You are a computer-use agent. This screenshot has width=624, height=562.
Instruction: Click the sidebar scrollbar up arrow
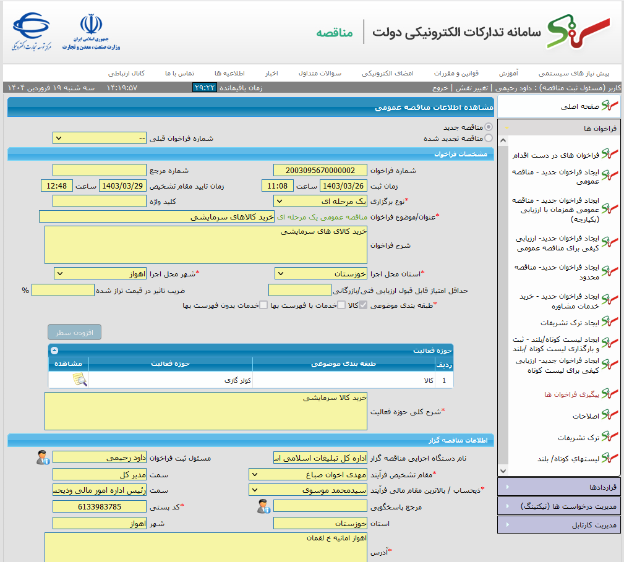click(503, 140)
